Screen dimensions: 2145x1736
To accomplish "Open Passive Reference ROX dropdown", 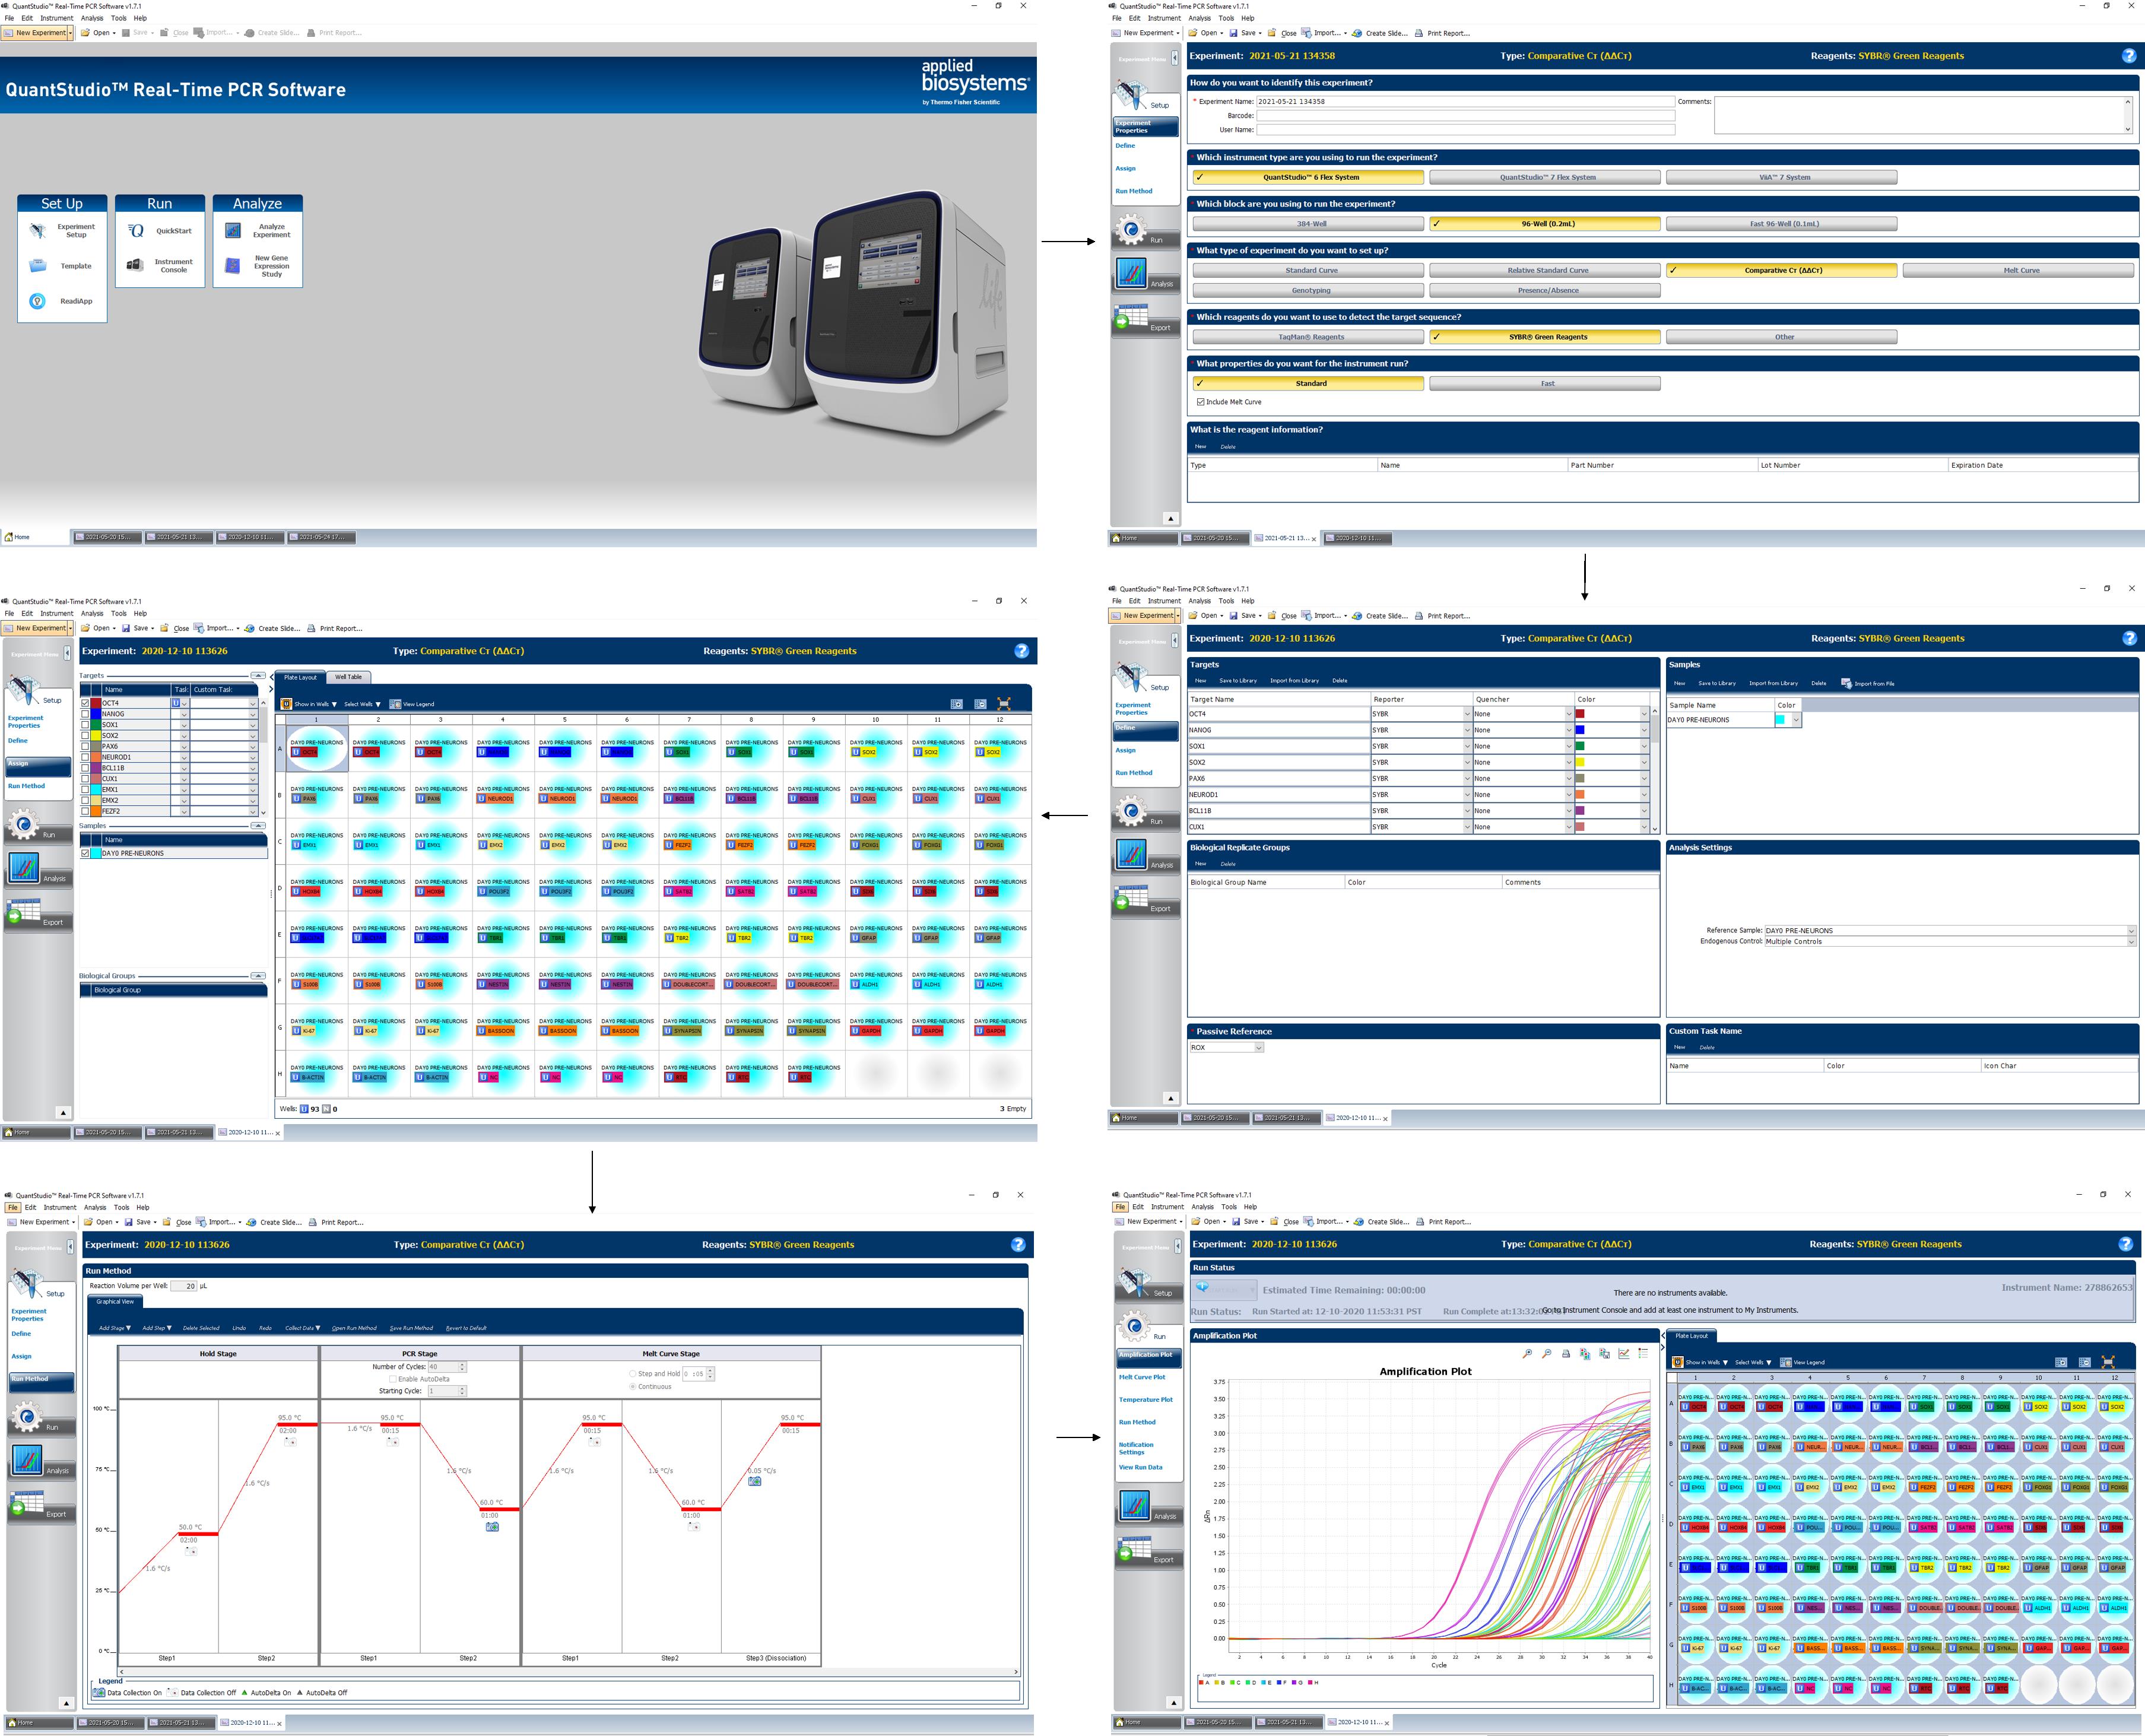I will pos(1259,1047).
